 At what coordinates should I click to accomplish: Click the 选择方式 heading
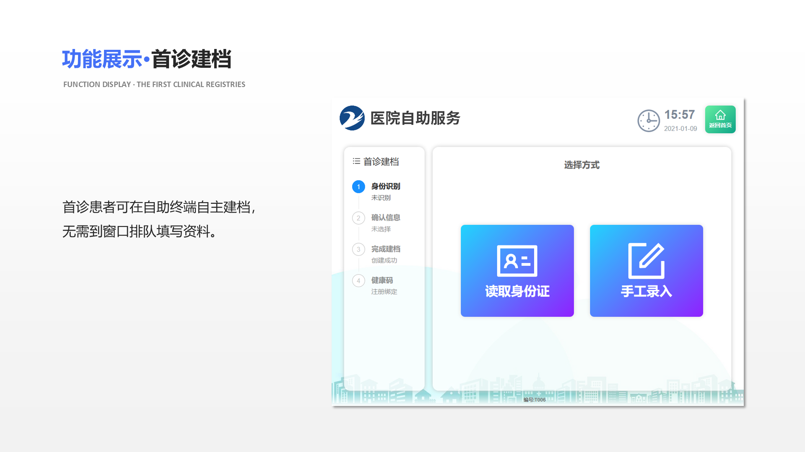pos(582,165)
